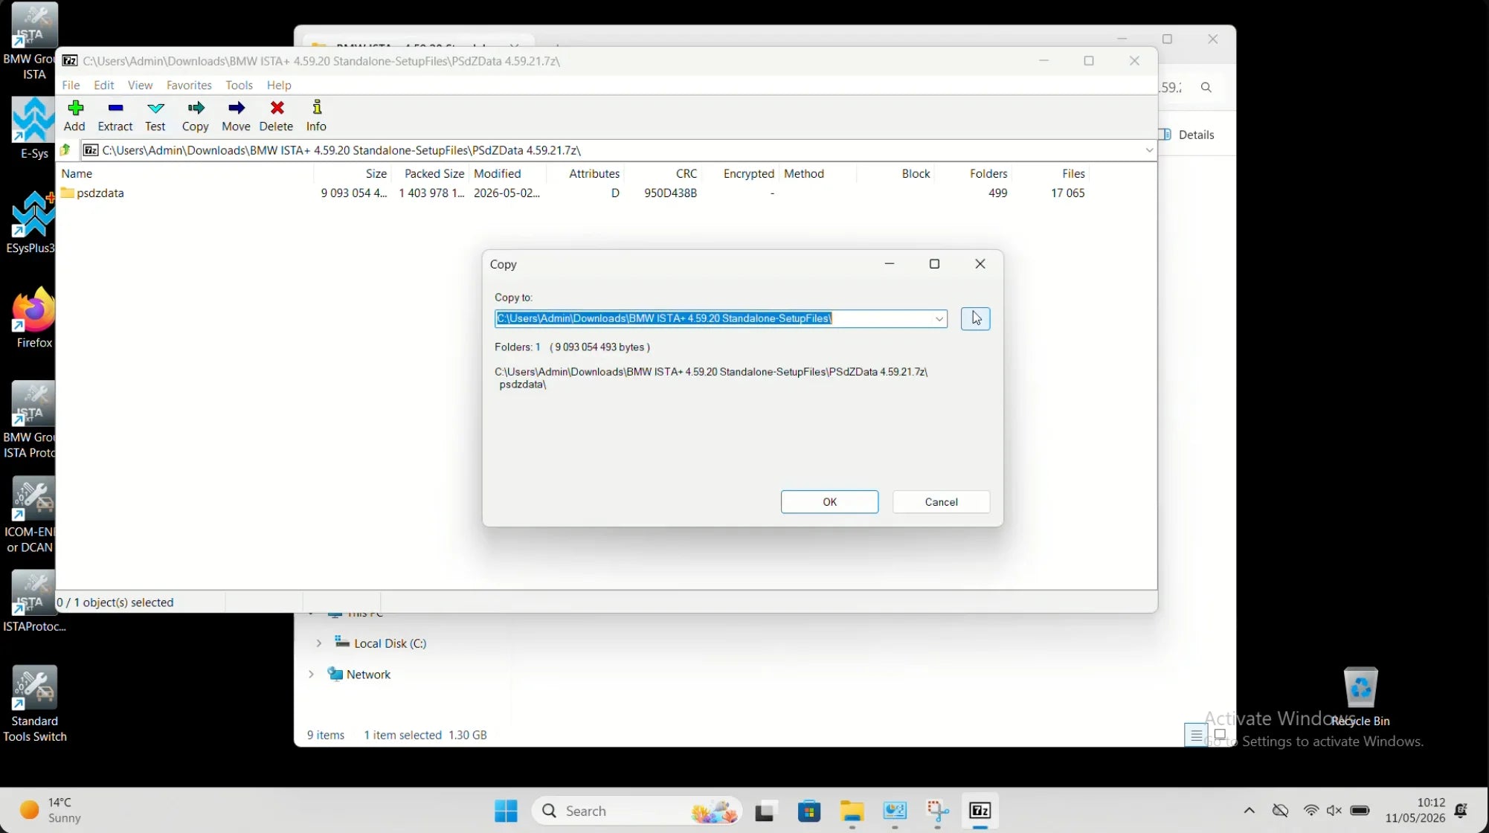The height and width of the screenshot is (833, 1489).
Task: Switch Explorer to large thumbnails view
Action: (1220, 736)
